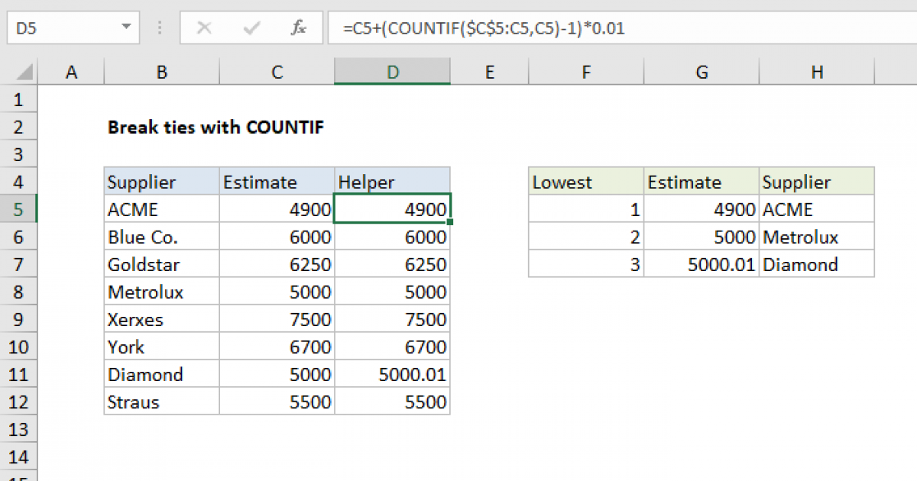Select the 'Break ties with COUNTIF' title cell
Screen dimensions: 917x481
(x=215, y=128)
